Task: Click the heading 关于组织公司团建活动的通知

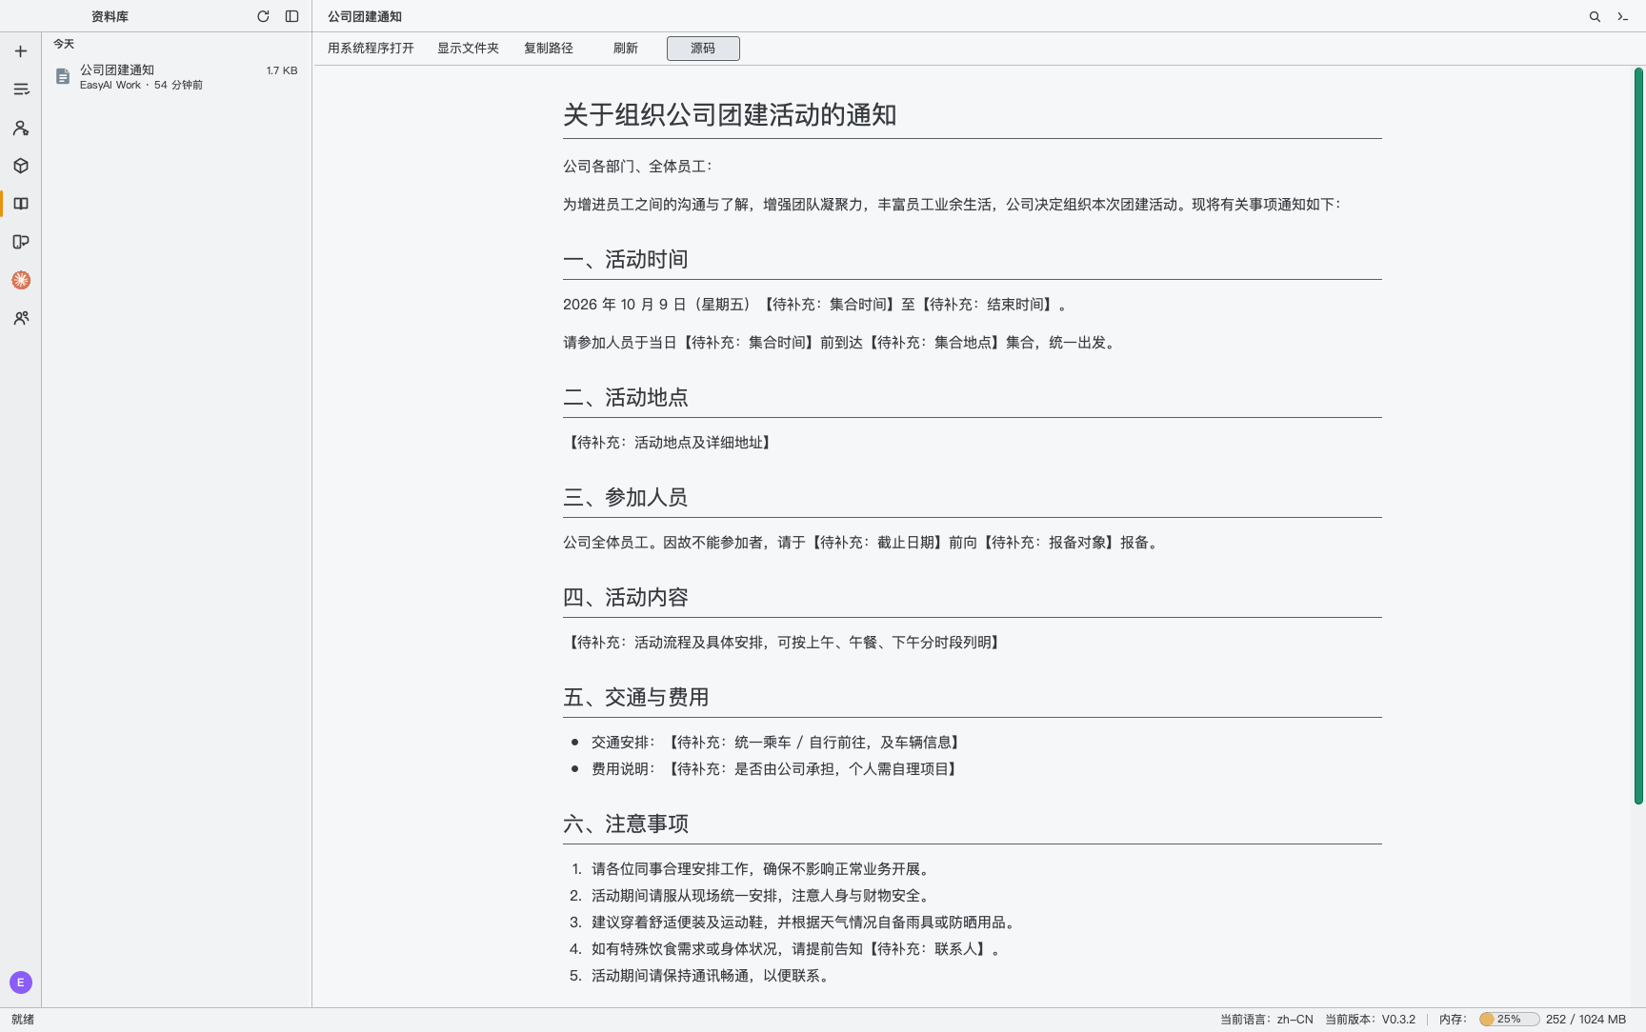Action: click(730, 115)
